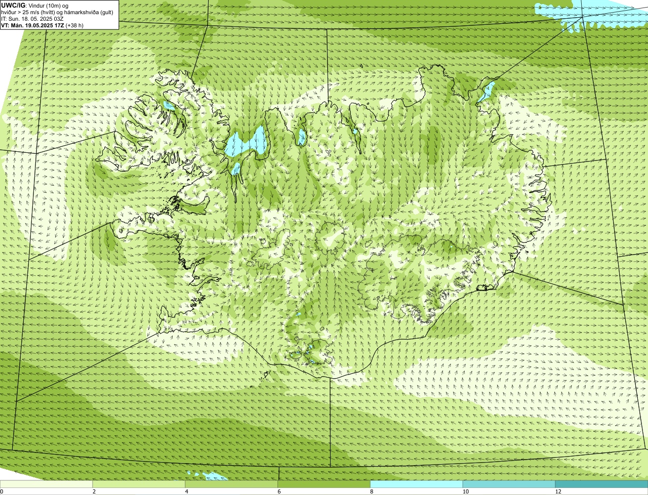Click the legend scale label "2"

(x=94, y=491)
